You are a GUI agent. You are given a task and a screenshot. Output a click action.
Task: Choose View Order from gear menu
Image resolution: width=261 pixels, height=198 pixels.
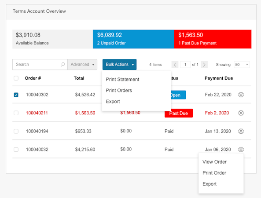[214, 162]
